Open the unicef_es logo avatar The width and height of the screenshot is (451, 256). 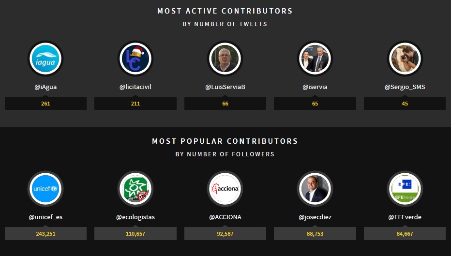[x=45, y=189]
